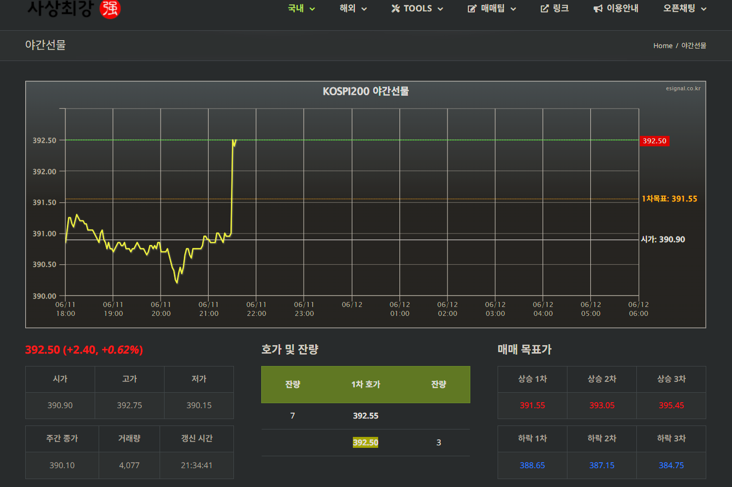
Task: Click the 392.55 ask price row
Action: click(x=365, y=416)
